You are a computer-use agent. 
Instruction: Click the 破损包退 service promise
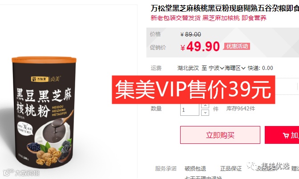tap(195, 168)
